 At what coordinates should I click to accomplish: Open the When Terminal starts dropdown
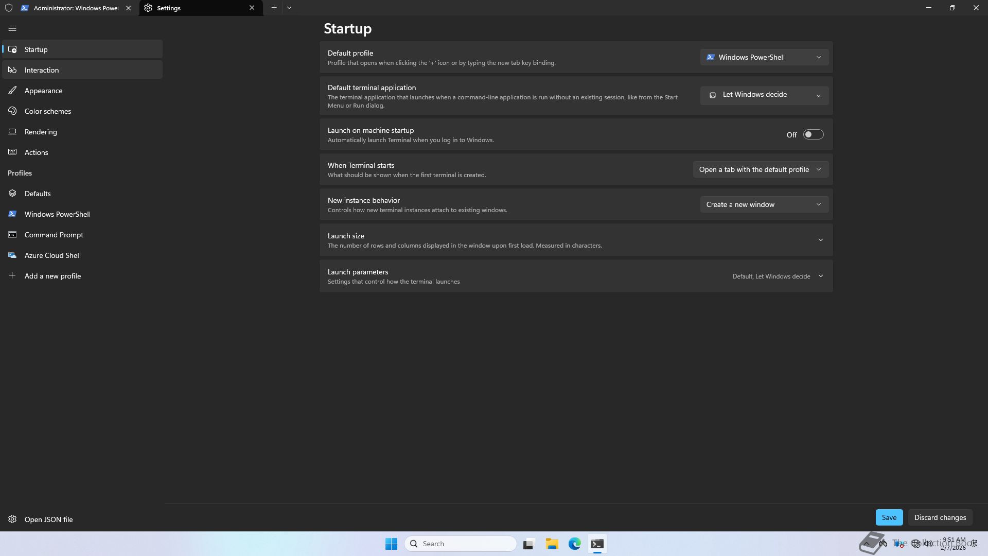(760, 169)
